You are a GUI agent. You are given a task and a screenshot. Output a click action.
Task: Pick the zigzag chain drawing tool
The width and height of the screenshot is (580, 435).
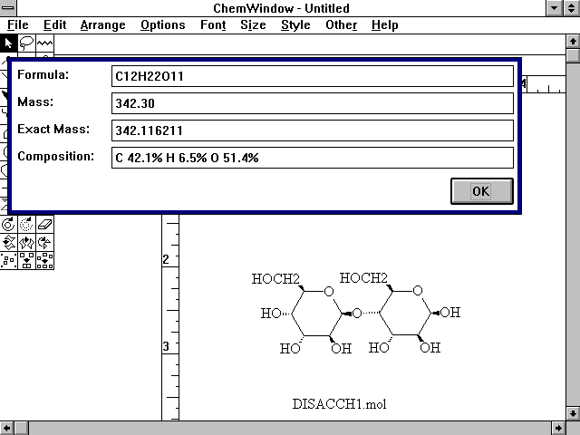point(44,42)
